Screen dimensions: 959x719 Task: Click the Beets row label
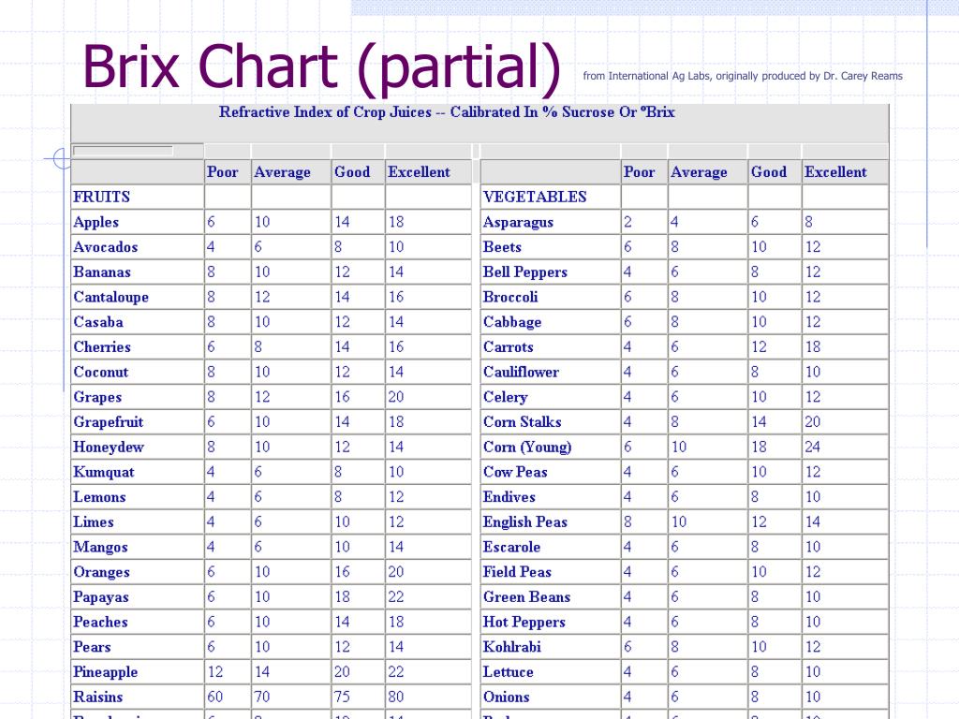tap(502, 247)
